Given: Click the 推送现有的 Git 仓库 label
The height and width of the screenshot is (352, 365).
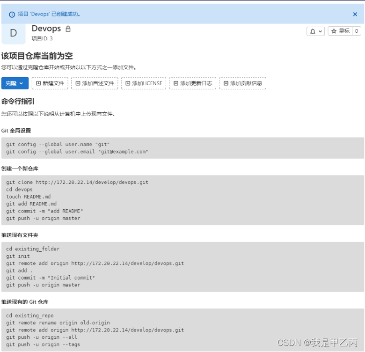Looking at the screenshot, I should click(25, 302).
